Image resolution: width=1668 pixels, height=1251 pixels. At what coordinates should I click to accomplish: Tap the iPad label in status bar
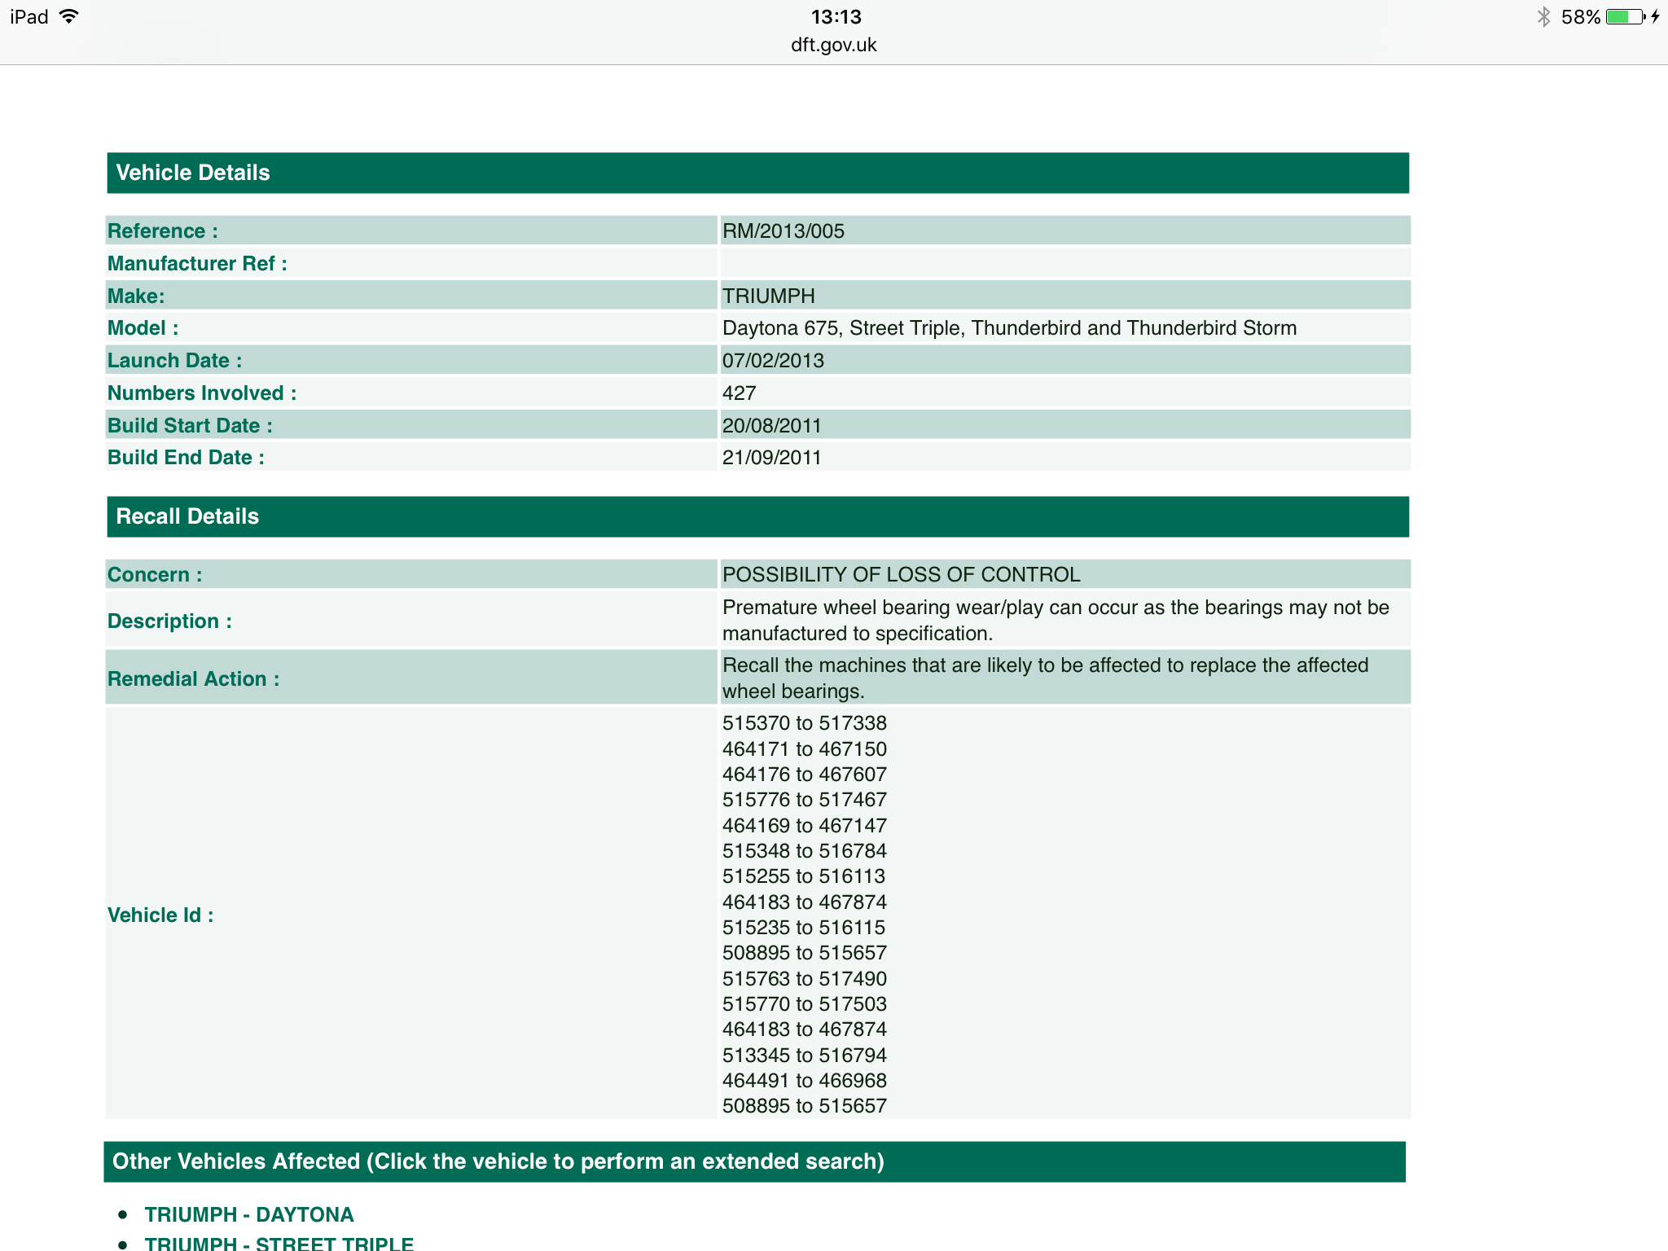pyautogui.click(x=29, y=16)
